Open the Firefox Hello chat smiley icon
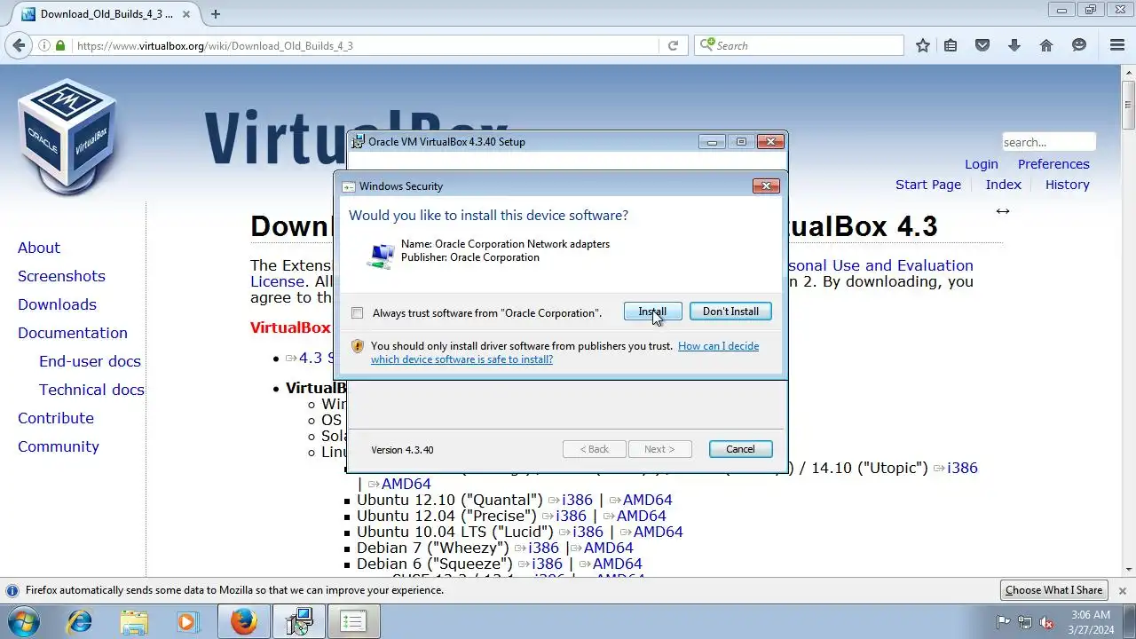Image resolution: width=1136 pixels, height=639 pixels. pyautogui.click(x=1079, y=45)
